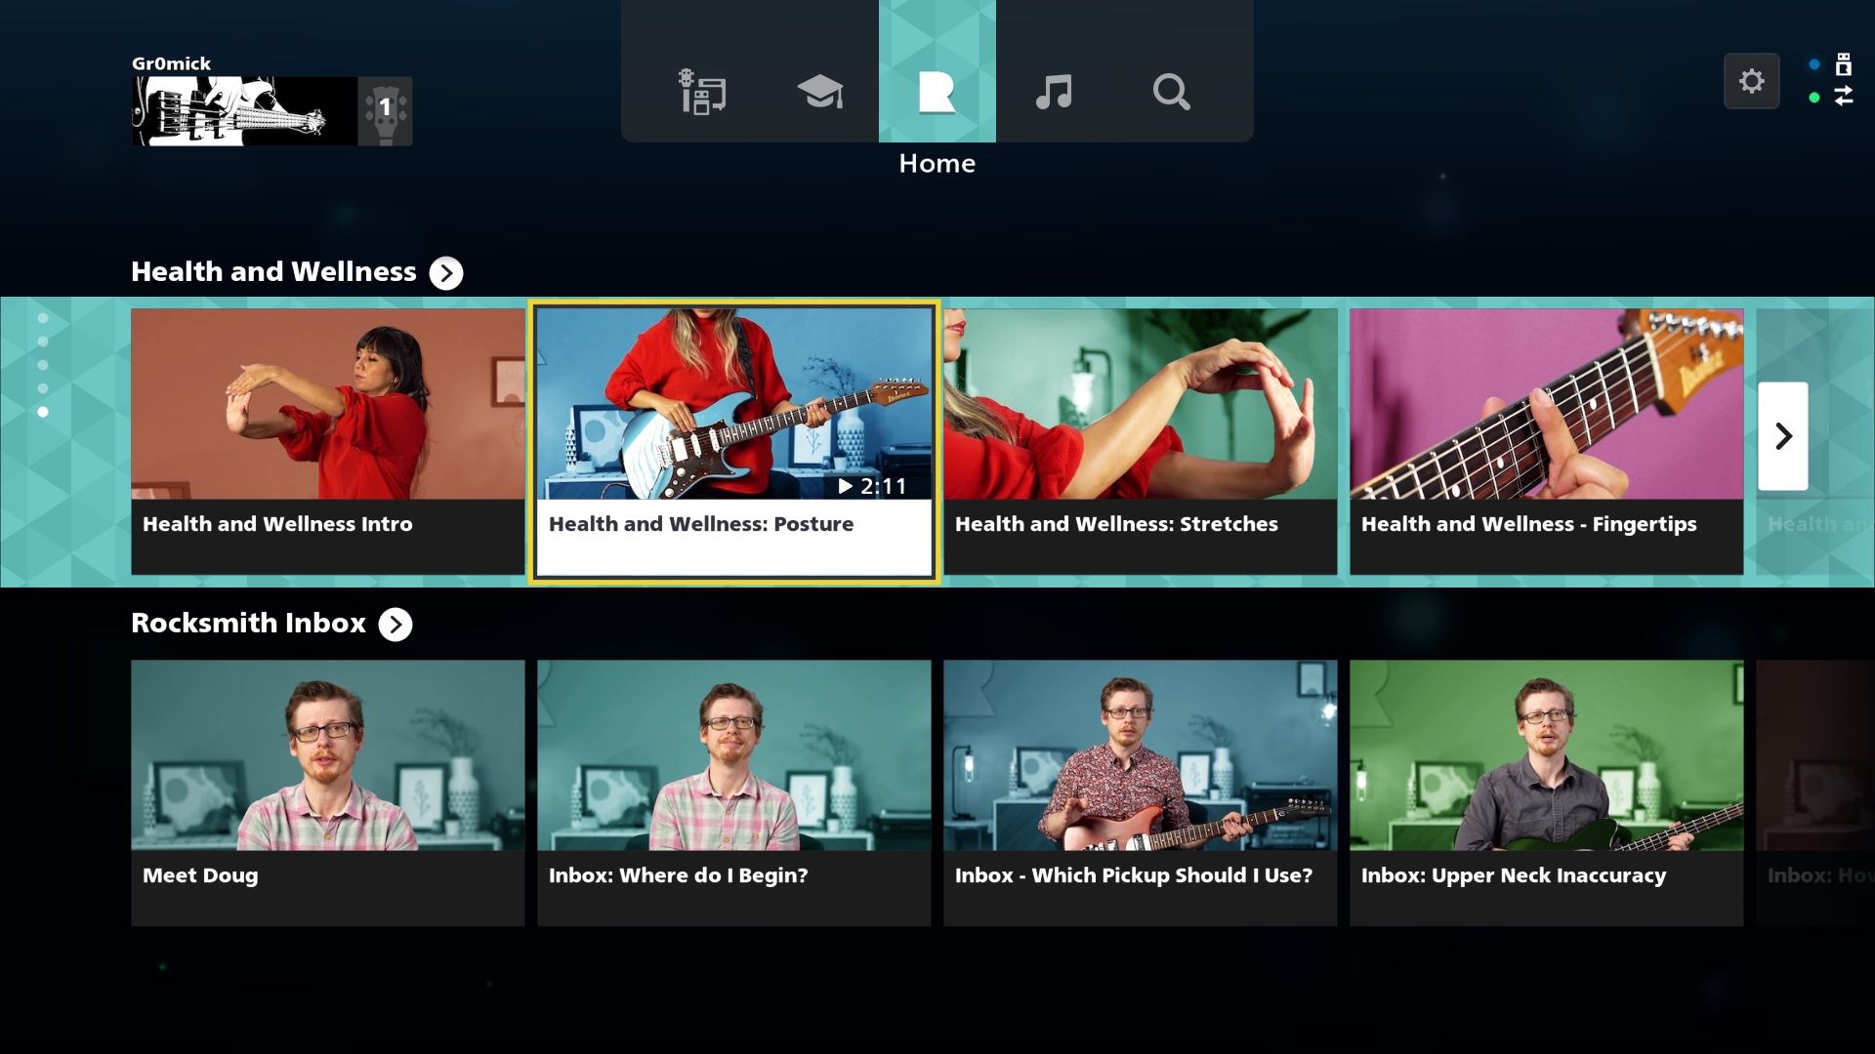Open the Health and Wellness Intro video
The image size is (1875, 1054).
click(x=328, y=441)
